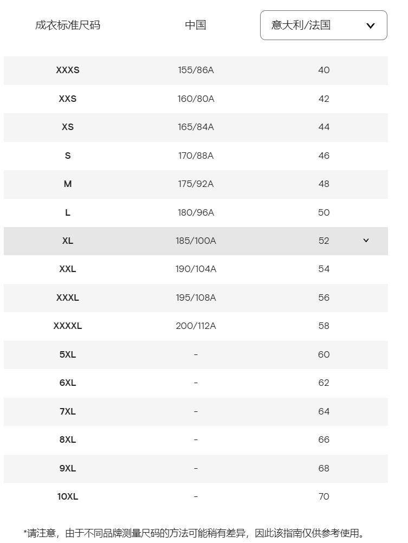Select the XXS size row
The height and width of the screenshot is (543, 408).
(68, 99)
